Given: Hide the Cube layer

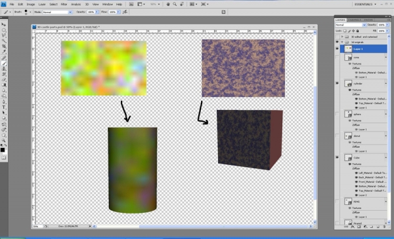Looking at the screenshot, I should [338, 157].
